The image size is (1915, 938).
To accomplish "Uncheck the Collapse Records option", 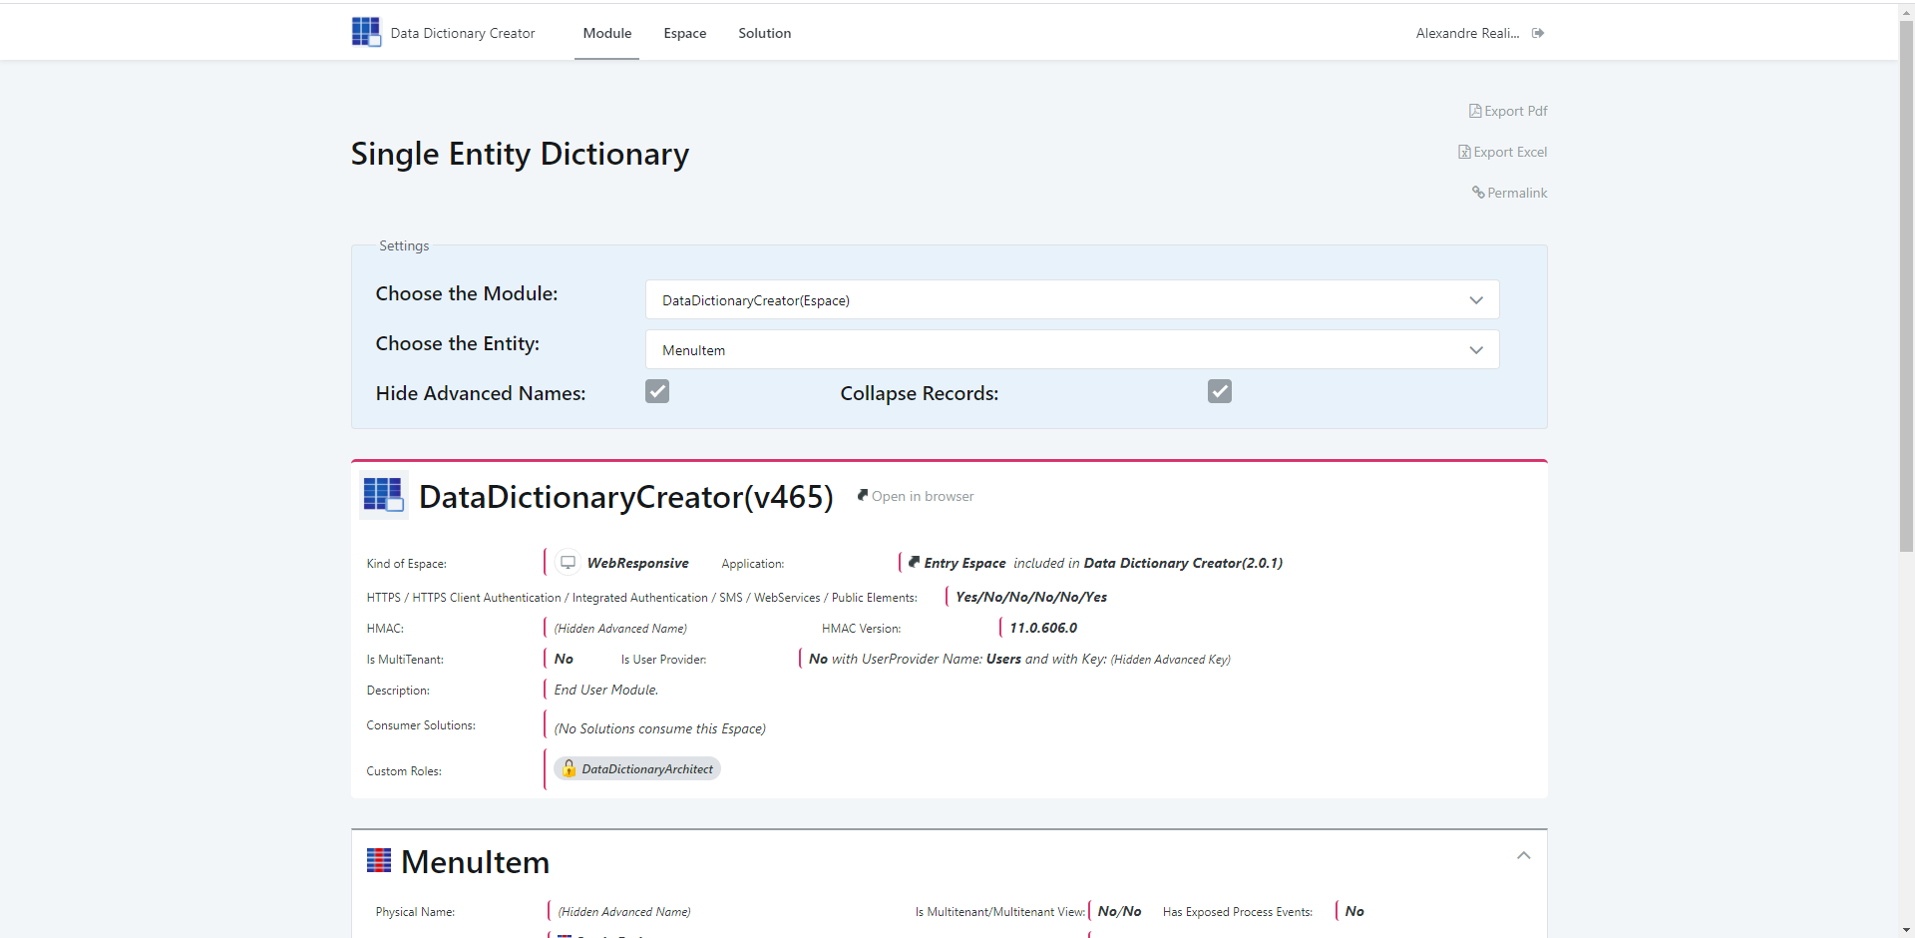I will [x=1219, y=391].
